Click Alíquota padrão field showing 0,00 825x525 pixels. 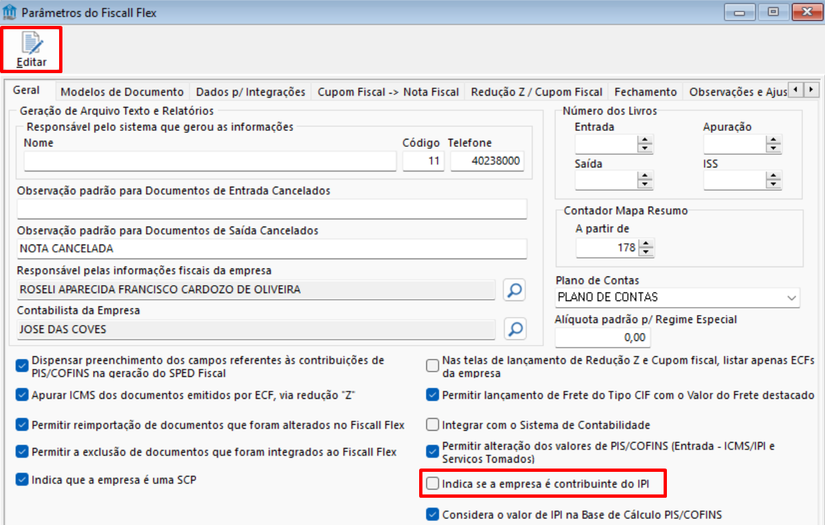602,338
